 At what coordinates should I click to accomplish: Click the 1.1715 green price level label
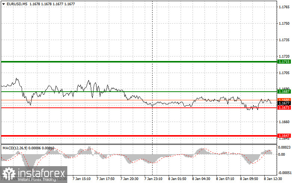(284, 62)
